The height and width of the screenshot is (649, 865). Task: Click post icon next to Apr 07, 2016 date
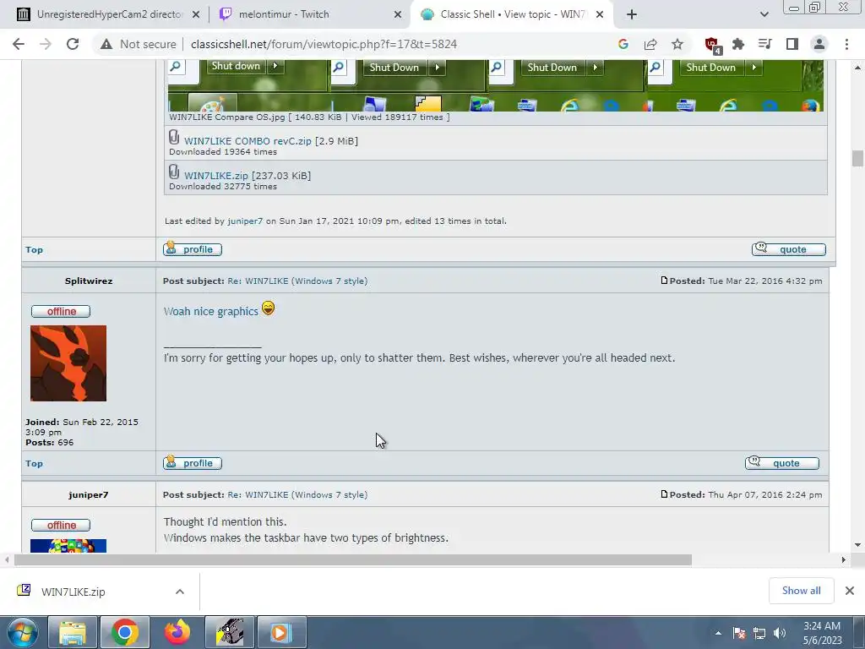(x=664, y=494)
